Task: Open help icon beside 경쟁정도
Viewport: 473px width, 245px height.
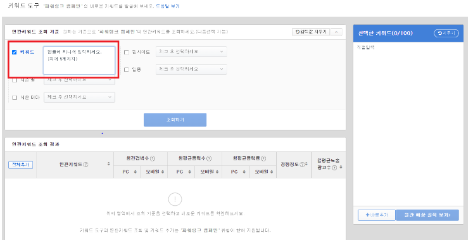Action: [301, 165]
